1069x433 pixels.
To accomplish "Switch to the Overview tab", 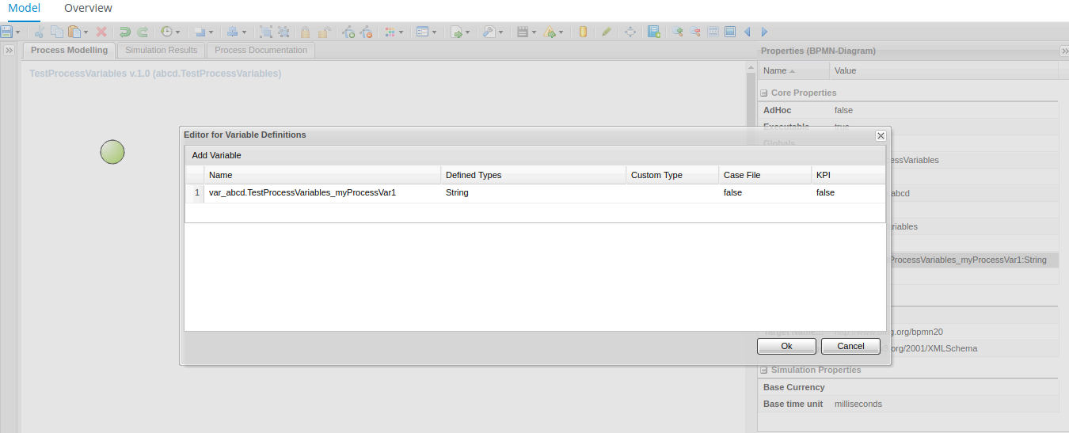I will pyautogui.click(x=88, y=8).
